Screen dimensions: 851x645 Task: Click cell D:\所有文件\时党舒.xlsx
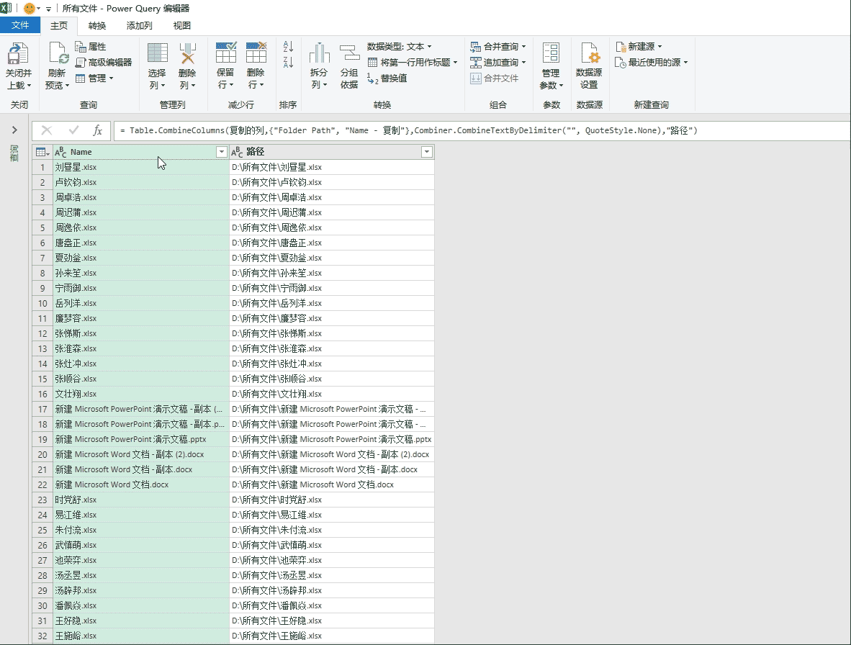pos(332,500)
